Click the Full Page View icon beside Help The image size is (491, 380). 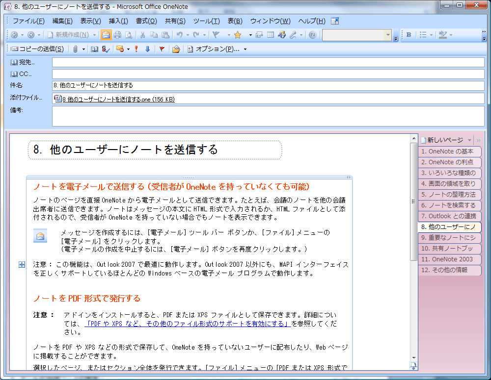click(x=335, y=21)
